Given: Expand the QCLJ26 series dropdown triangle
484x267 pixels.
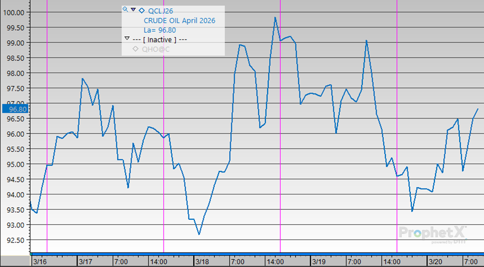Looking at the screenshot, I should click(x=133, y=10).
